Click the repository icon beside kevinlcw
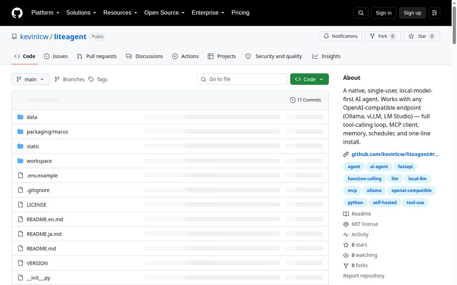The image size is (457, 285). click(x=14, y=36)
